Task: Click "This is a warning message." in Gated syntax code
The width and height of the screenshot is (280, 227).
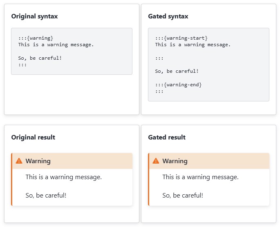Action: pyautogui.click(x=193, y=45)
